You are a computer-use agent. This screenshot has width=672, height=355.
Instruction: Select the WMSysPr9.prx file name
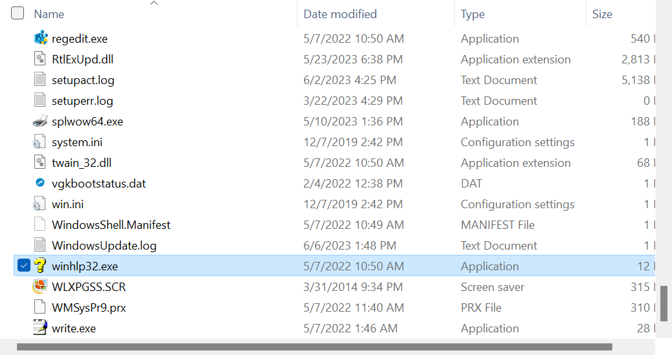point(89,308)
